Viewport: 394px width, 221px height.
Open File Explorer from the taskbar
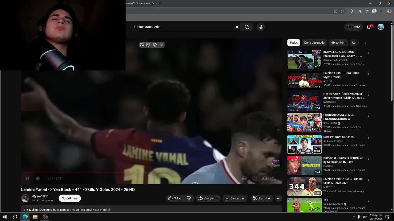point(35,217)
